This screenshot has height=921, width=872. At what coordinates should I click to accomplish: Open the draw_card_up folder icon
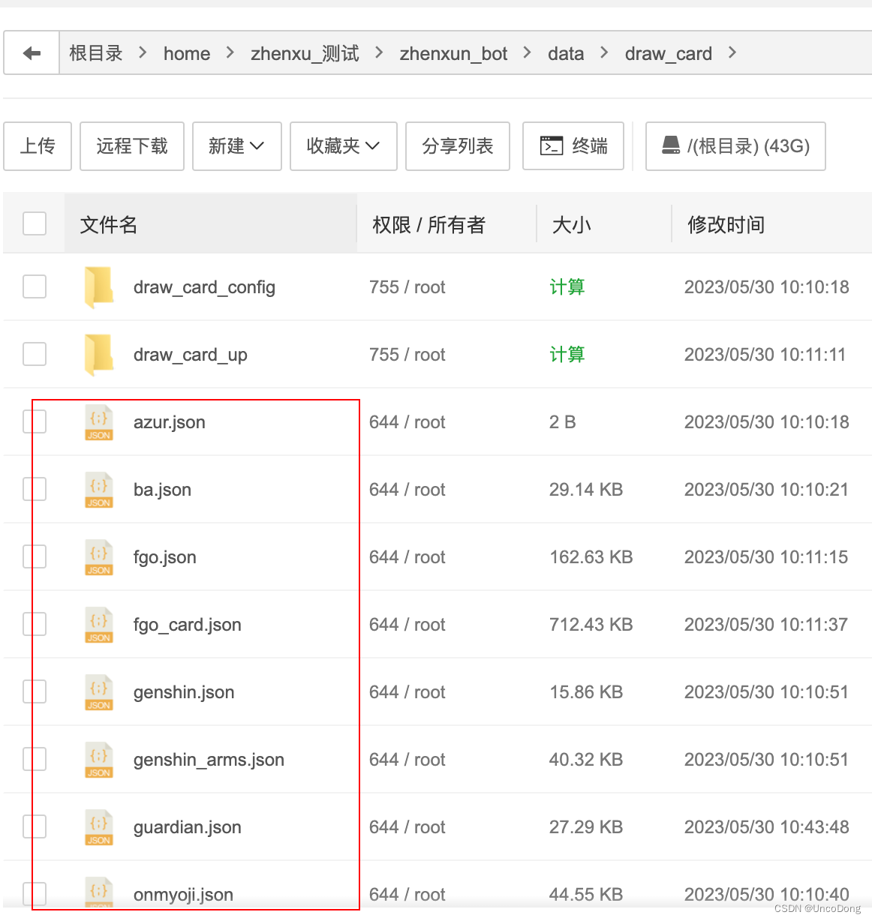point(98,354)
